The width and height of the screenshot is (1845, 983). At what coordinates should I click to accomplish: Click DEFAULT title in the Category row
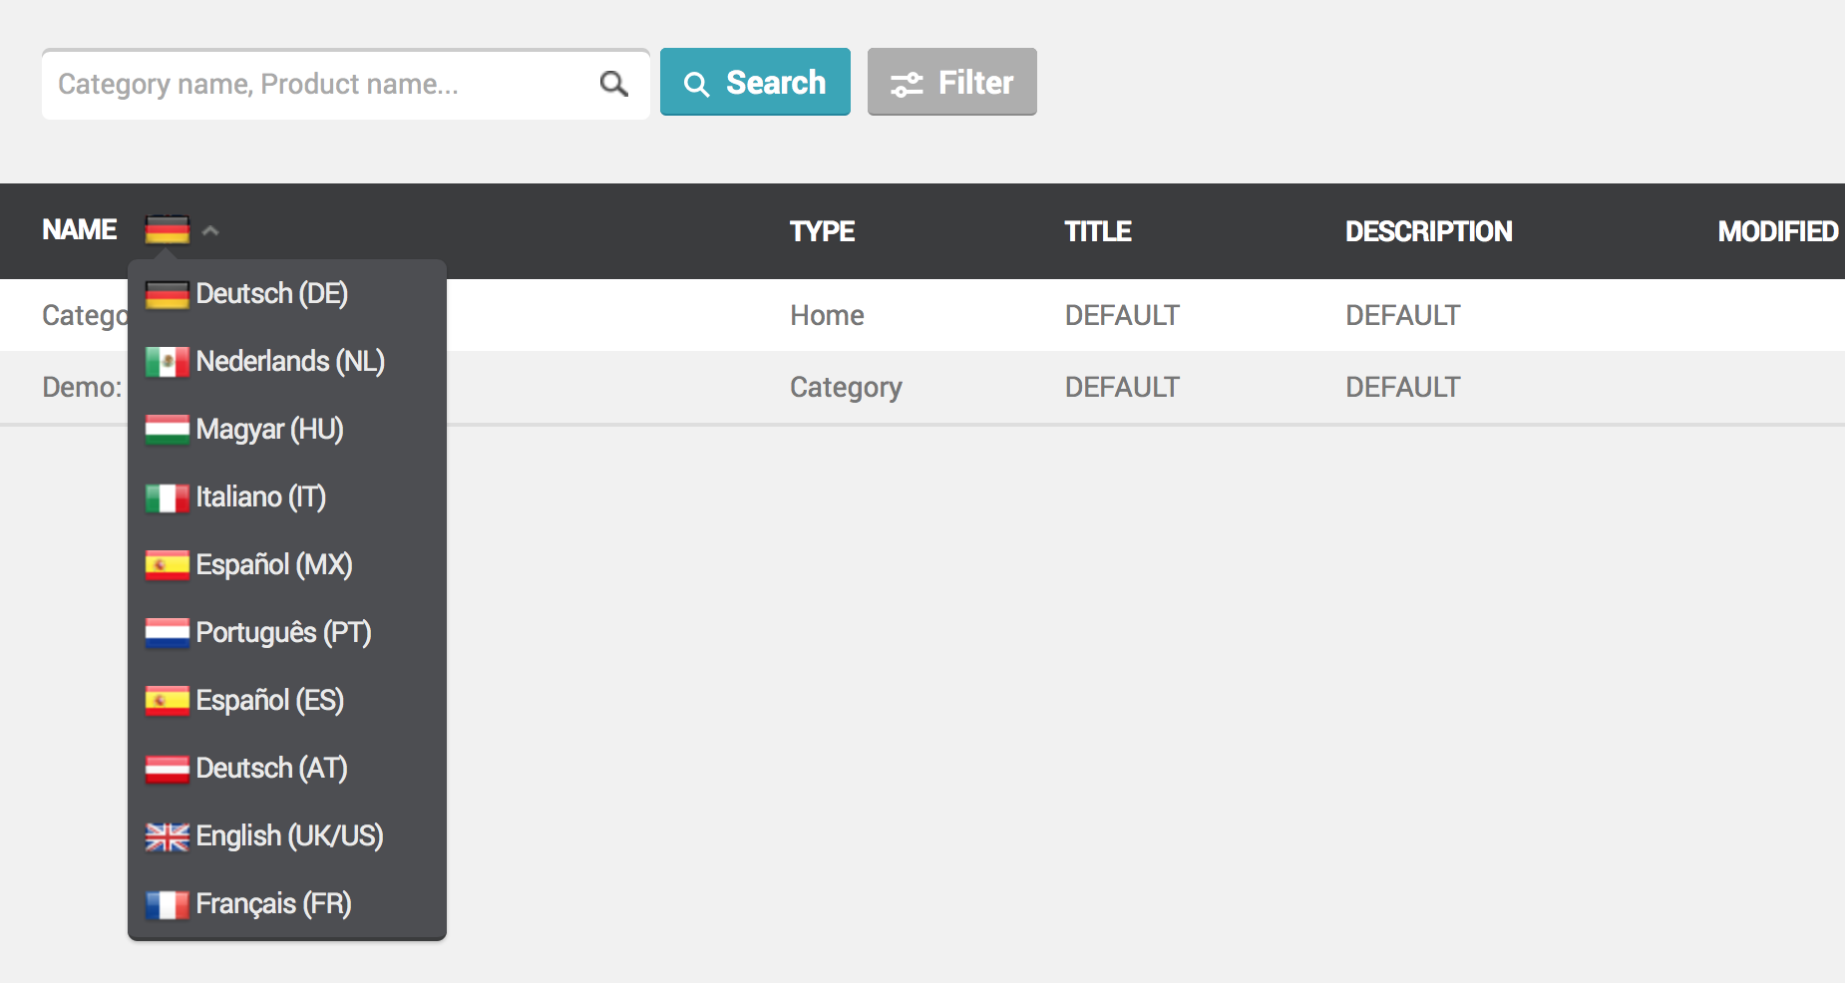tap(1122, 387)
